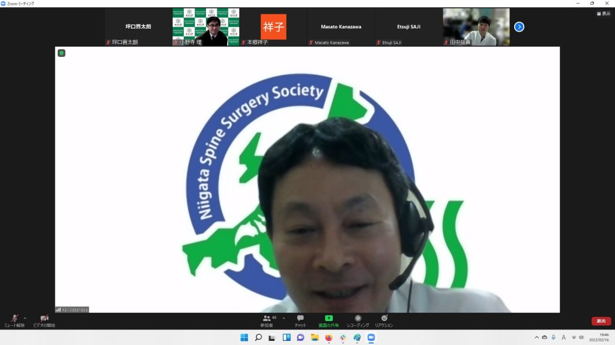Open Task View on taskbar
The width and height of the screenshot is (615, 345).
pyautogui.click(x=272, y=337)
